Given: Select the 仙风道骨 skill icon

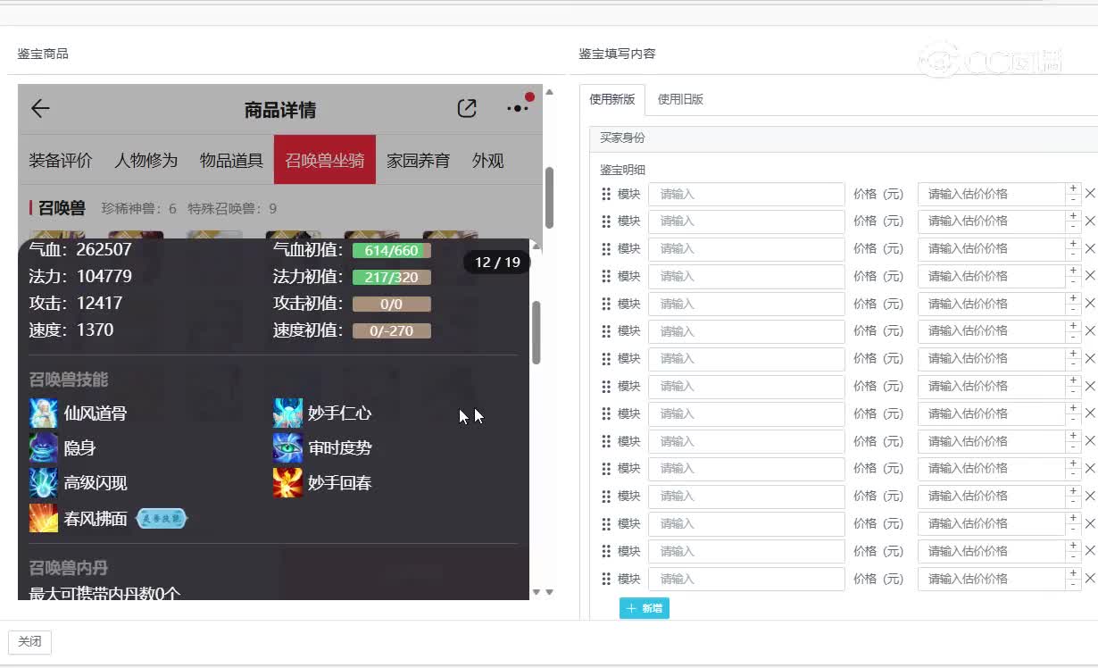Looking at the screenshot, I should pos(44,413).
